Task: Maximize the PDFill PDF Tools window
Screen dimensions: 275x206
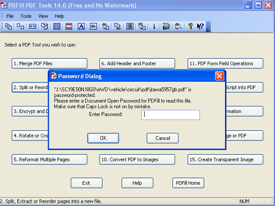Action: (x=258, y=5)
